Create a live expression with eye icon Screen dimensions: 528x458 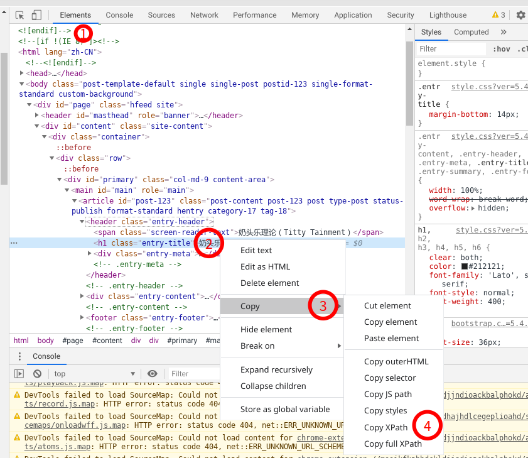(x=152, y=374)
